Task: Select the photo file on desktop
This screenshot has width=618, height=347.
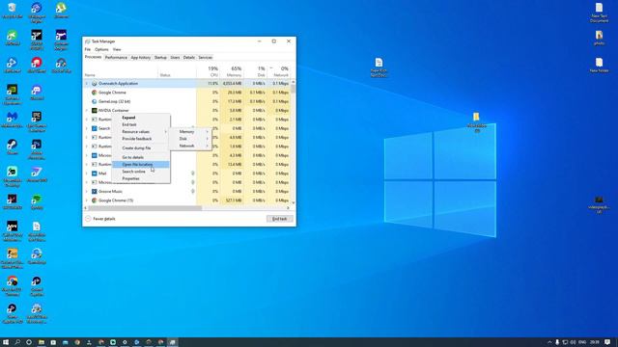Action: pos(599,38)
